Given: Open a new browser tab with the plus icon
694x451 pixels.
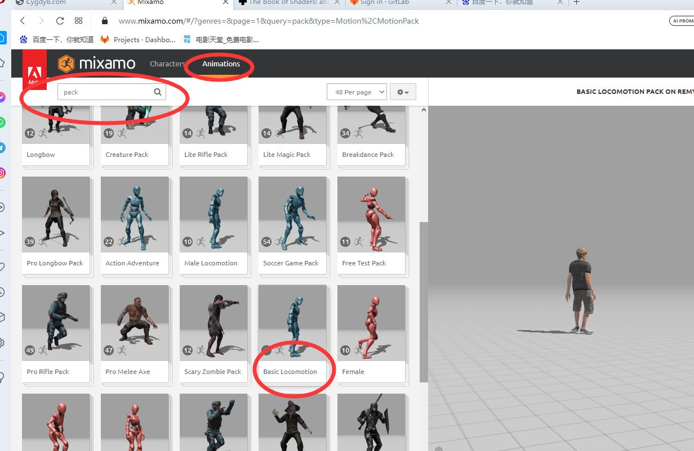Looking at the screenshot, I should [576, 2].
